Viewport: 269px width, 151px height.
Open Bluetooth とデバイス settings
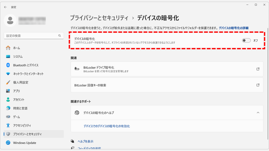click(34, 65)
